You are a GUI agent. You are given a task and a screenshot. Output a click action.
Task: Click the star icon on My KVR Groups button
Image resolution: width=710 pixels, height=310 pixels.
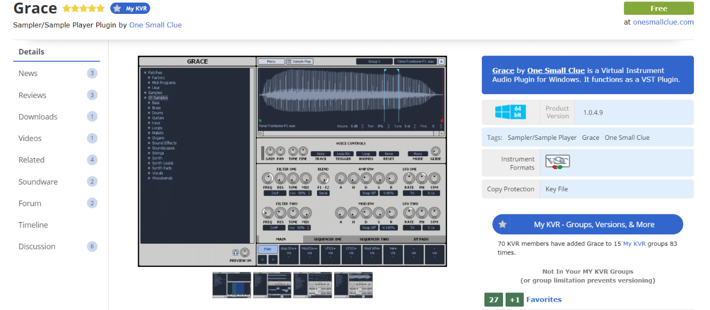[x=503, y=225]
